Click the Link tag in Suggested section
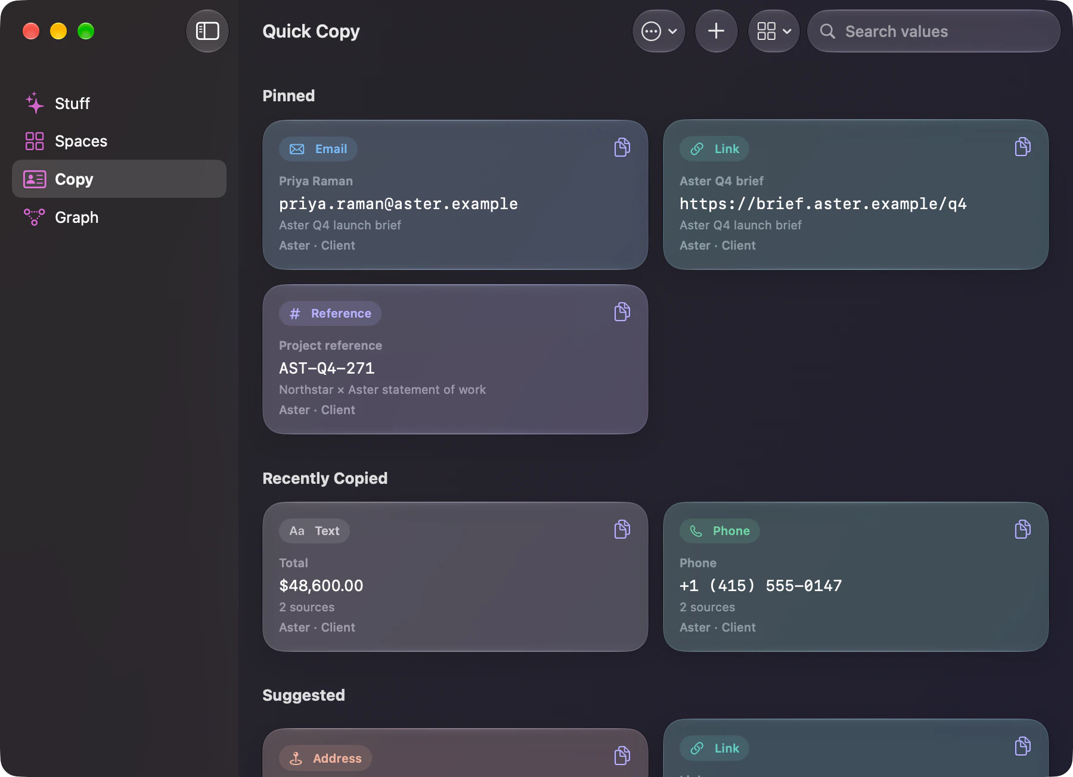The image size is (1073, 777). [714, 748]
